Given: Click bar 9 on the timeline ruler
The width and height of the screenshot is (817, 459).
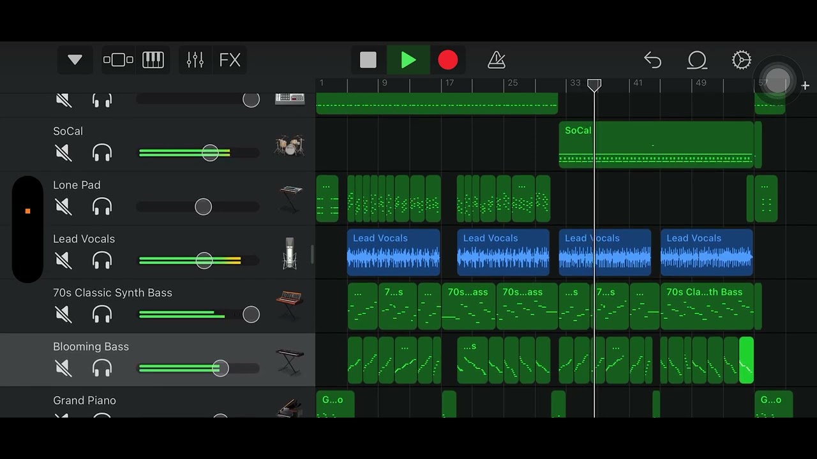Looking at the screenshot, I should pyautogui.click(x=384, y=83).
